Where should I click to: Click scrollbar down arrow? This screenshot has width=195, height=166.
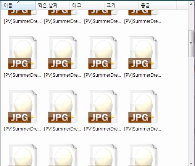click(x=191, y=163)
